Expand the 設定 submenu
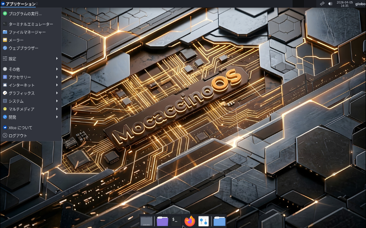The height and width of the screenshot is (228, 366). 30,59
